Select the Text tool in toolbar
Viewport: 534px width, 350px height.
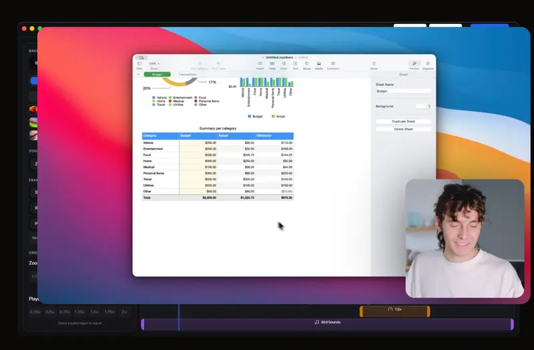click(295, 64)
